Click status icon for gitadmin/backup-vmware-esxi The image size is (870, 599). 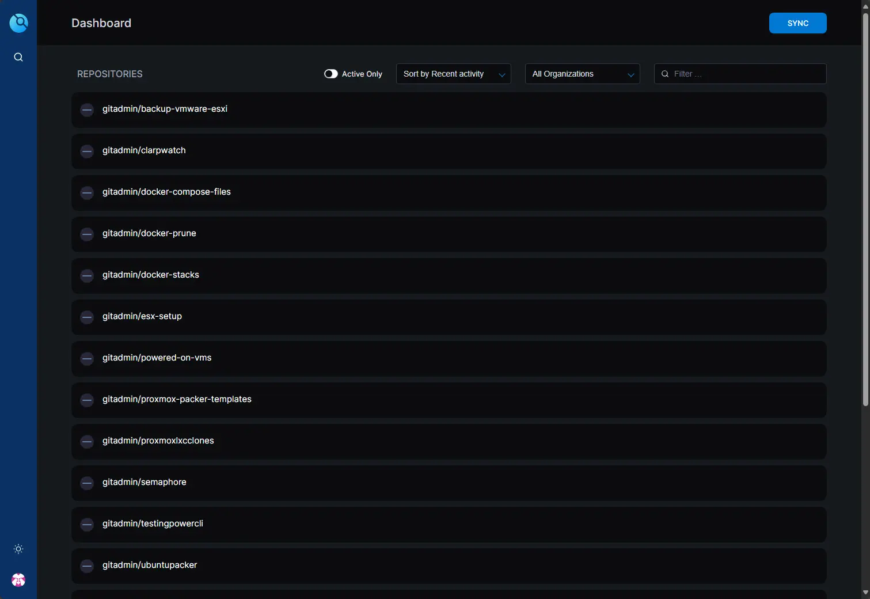coord(87,110)
